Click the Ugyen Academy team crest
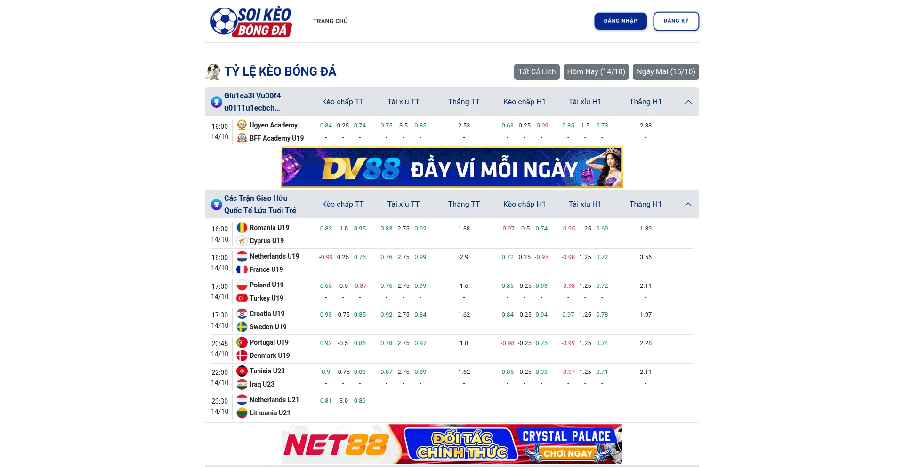 (x=242, y=125)
